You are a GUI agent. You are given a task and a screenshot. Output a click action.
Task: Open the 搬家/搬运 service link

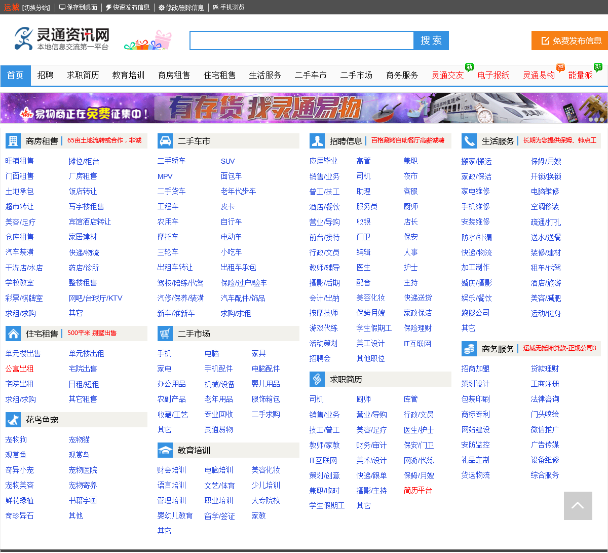click(477, 161)
